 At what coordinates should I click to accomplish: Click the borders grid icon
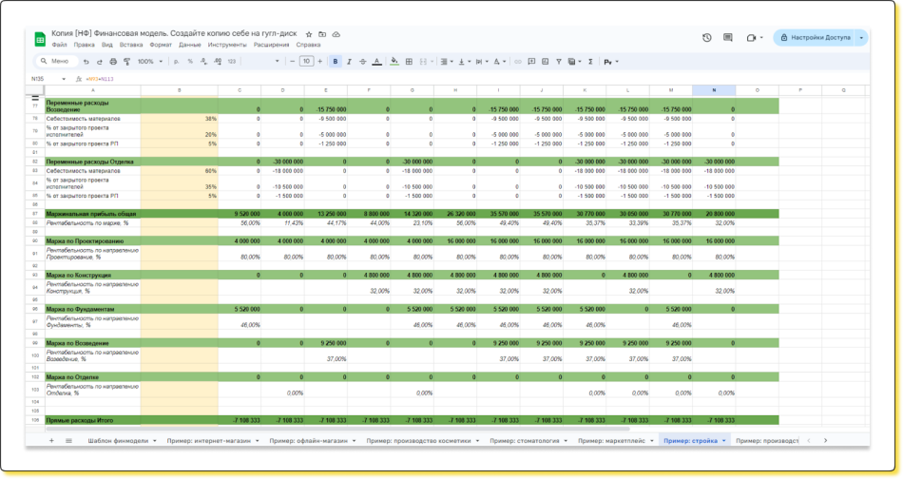(409, 62)
